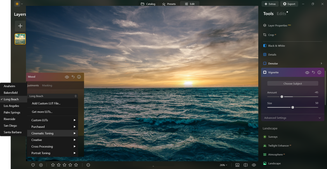Reset the Vignette tool
327x169 pixels.
(313, 72)
